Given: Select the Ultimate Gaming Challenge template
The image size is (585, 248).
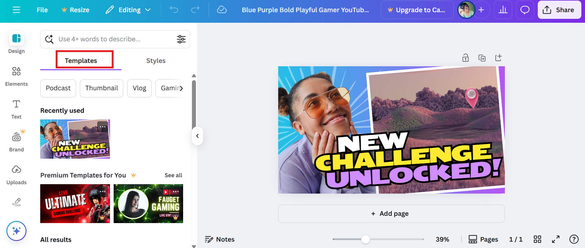Looking at the screenshot, I should point(75,204).
